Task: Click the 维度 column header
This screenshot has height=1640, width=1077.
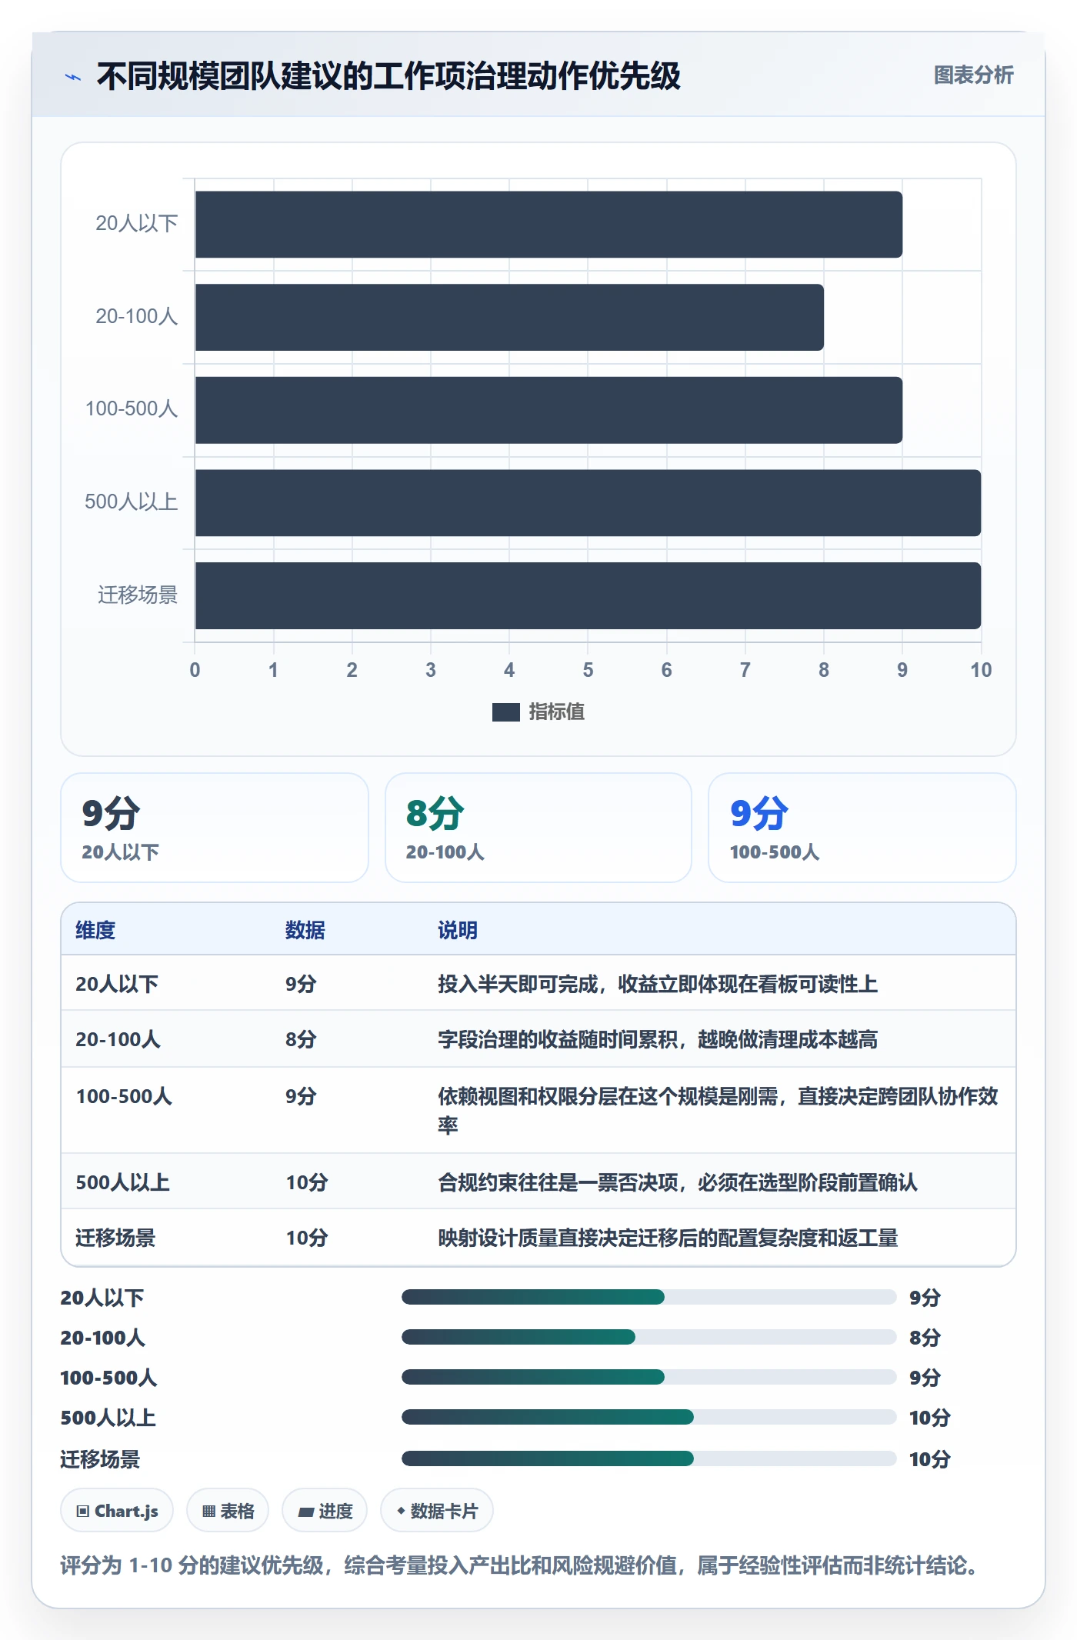Action: tap(95, 930)
